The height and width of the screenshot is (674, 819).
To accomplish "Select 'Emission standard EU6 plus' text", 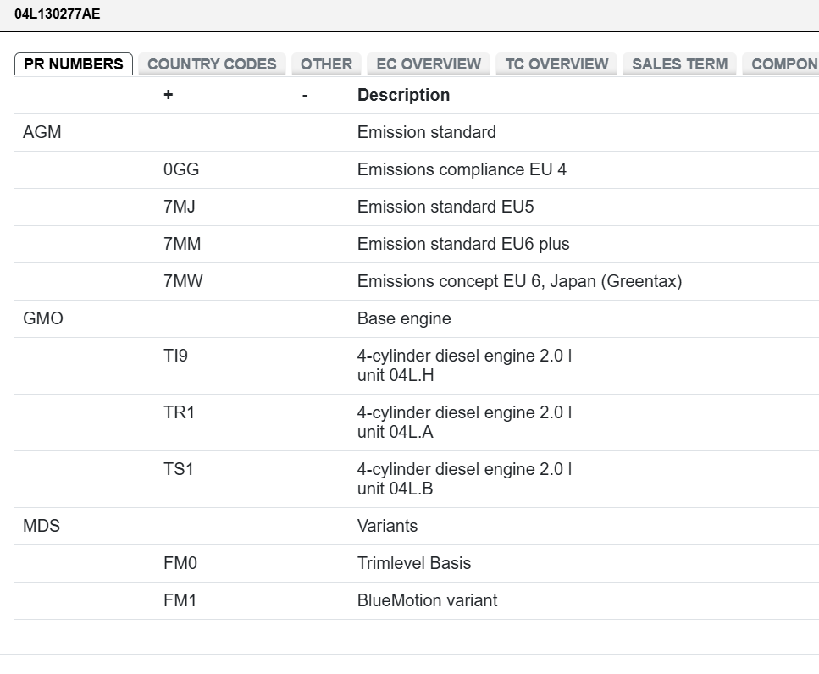I will (x=463, y=245).
